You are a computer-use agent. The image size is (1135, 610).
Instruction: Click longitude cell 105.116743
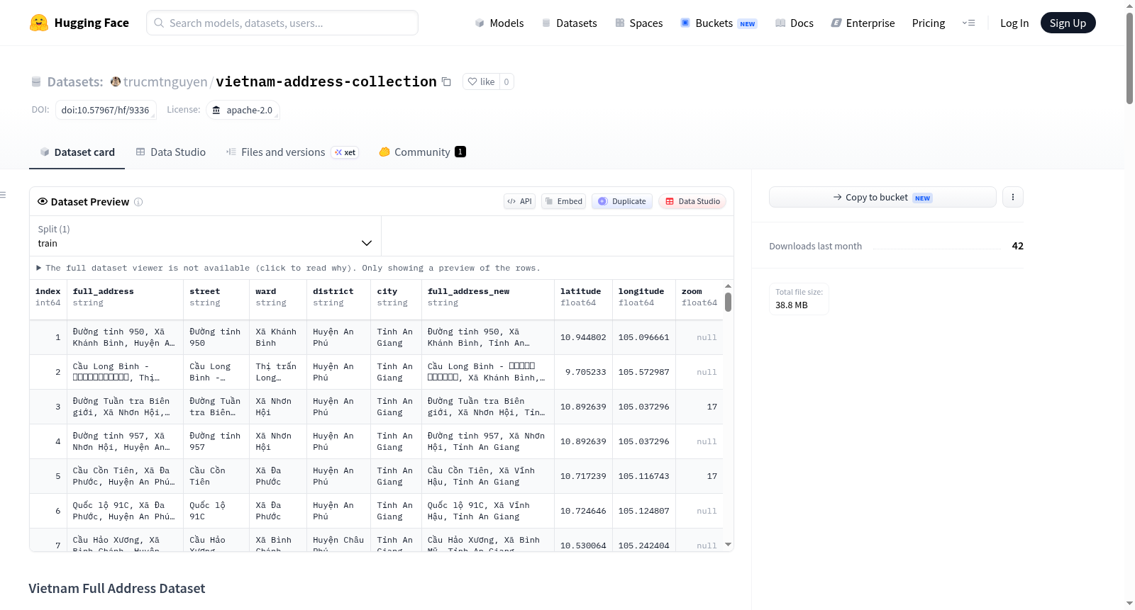(x=644, y=476)
